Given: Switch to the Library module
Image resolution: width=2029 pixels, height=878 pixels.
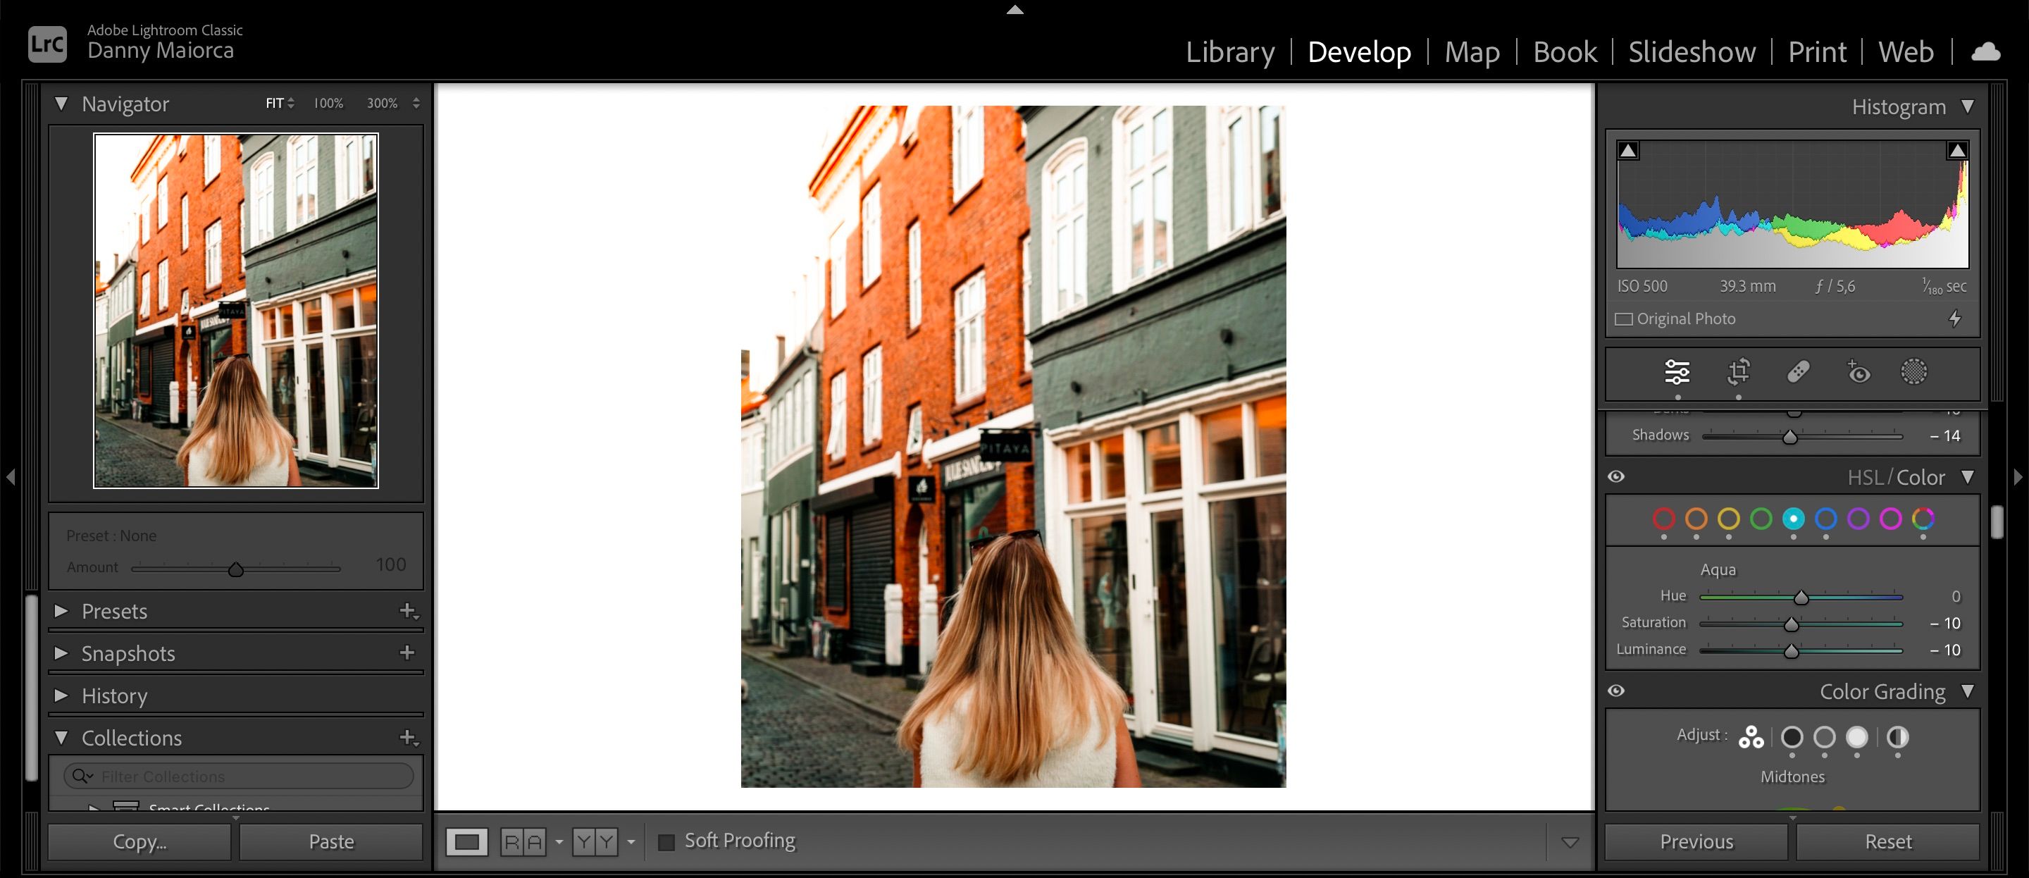Looking at the screenshot, I should [x=1230, y=51].
